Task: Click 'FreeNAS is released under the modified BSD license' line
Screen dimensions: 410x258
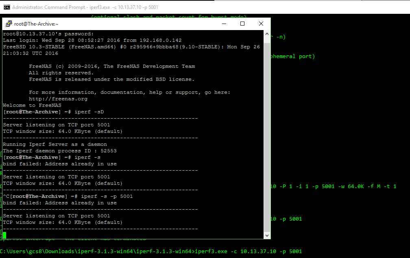Action: coord(111,79)
